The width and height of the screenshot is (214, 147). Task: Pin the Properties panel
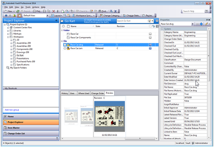pos(207,20)
